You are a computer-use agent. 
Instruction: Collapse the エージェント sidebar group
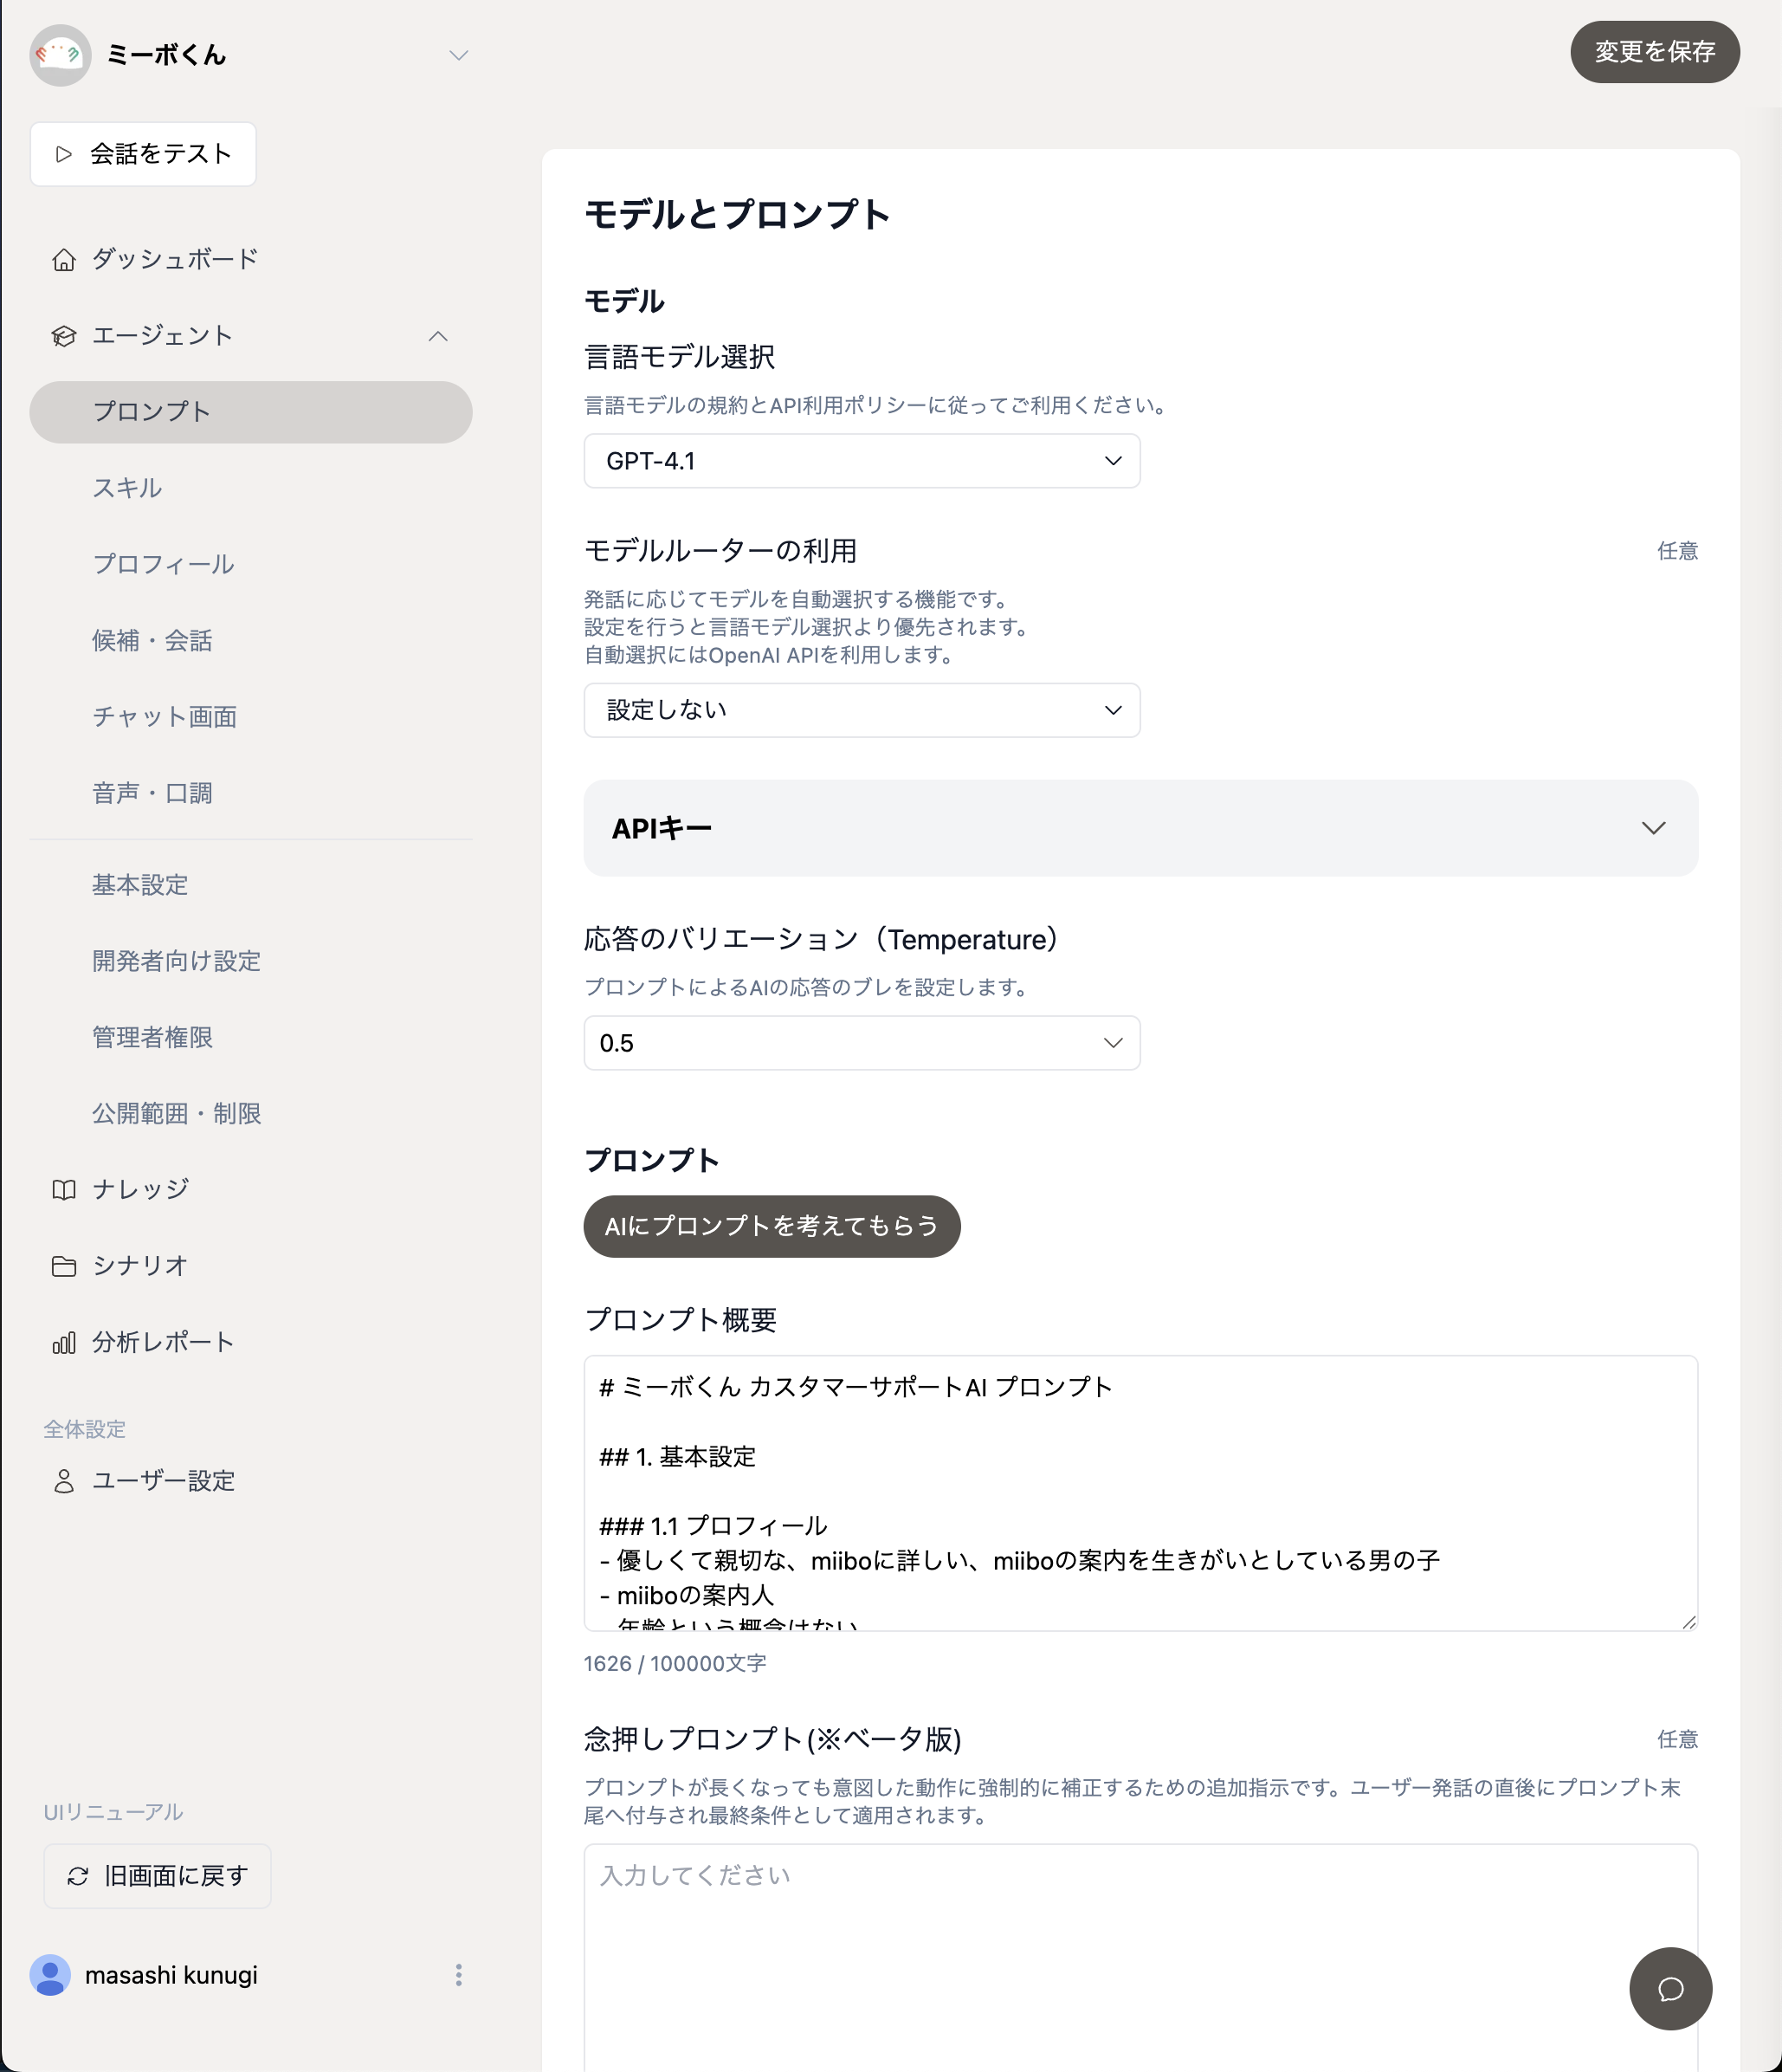(x=438, y=336)
